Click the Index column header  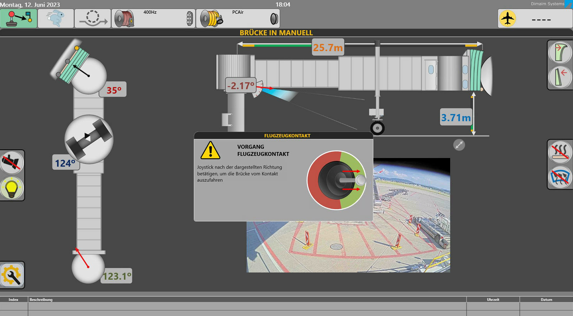coord(13,299)
